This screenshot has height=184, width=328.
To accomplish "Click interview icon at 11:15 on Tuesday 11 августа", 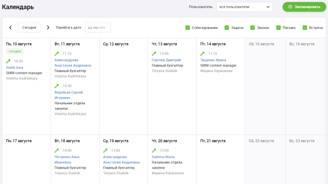I will point(57,54).
